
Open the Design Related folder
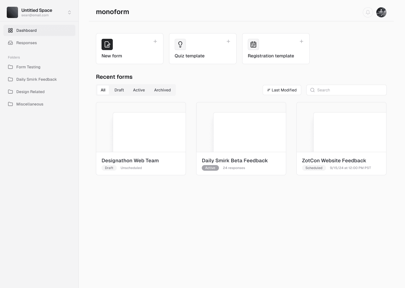30,92
